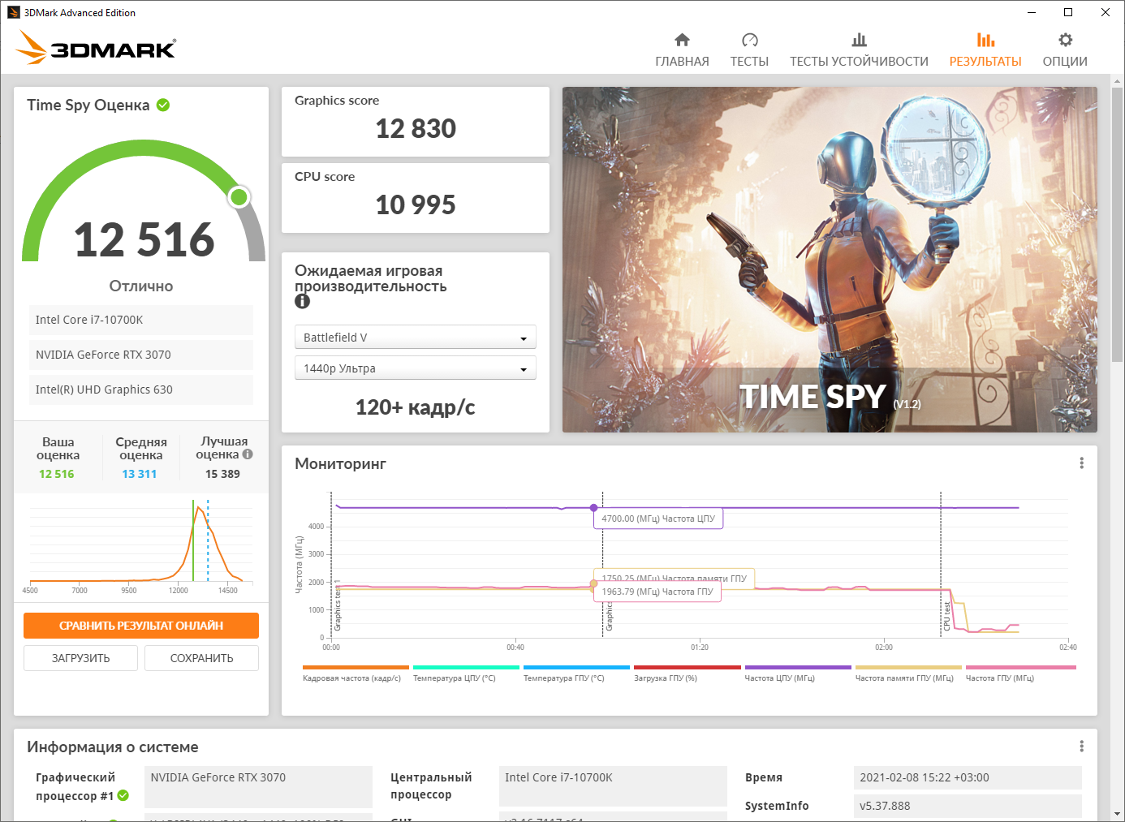
Task: Click the 3DMark Advanced Edition title bar icon
Action: click(14, 12)
